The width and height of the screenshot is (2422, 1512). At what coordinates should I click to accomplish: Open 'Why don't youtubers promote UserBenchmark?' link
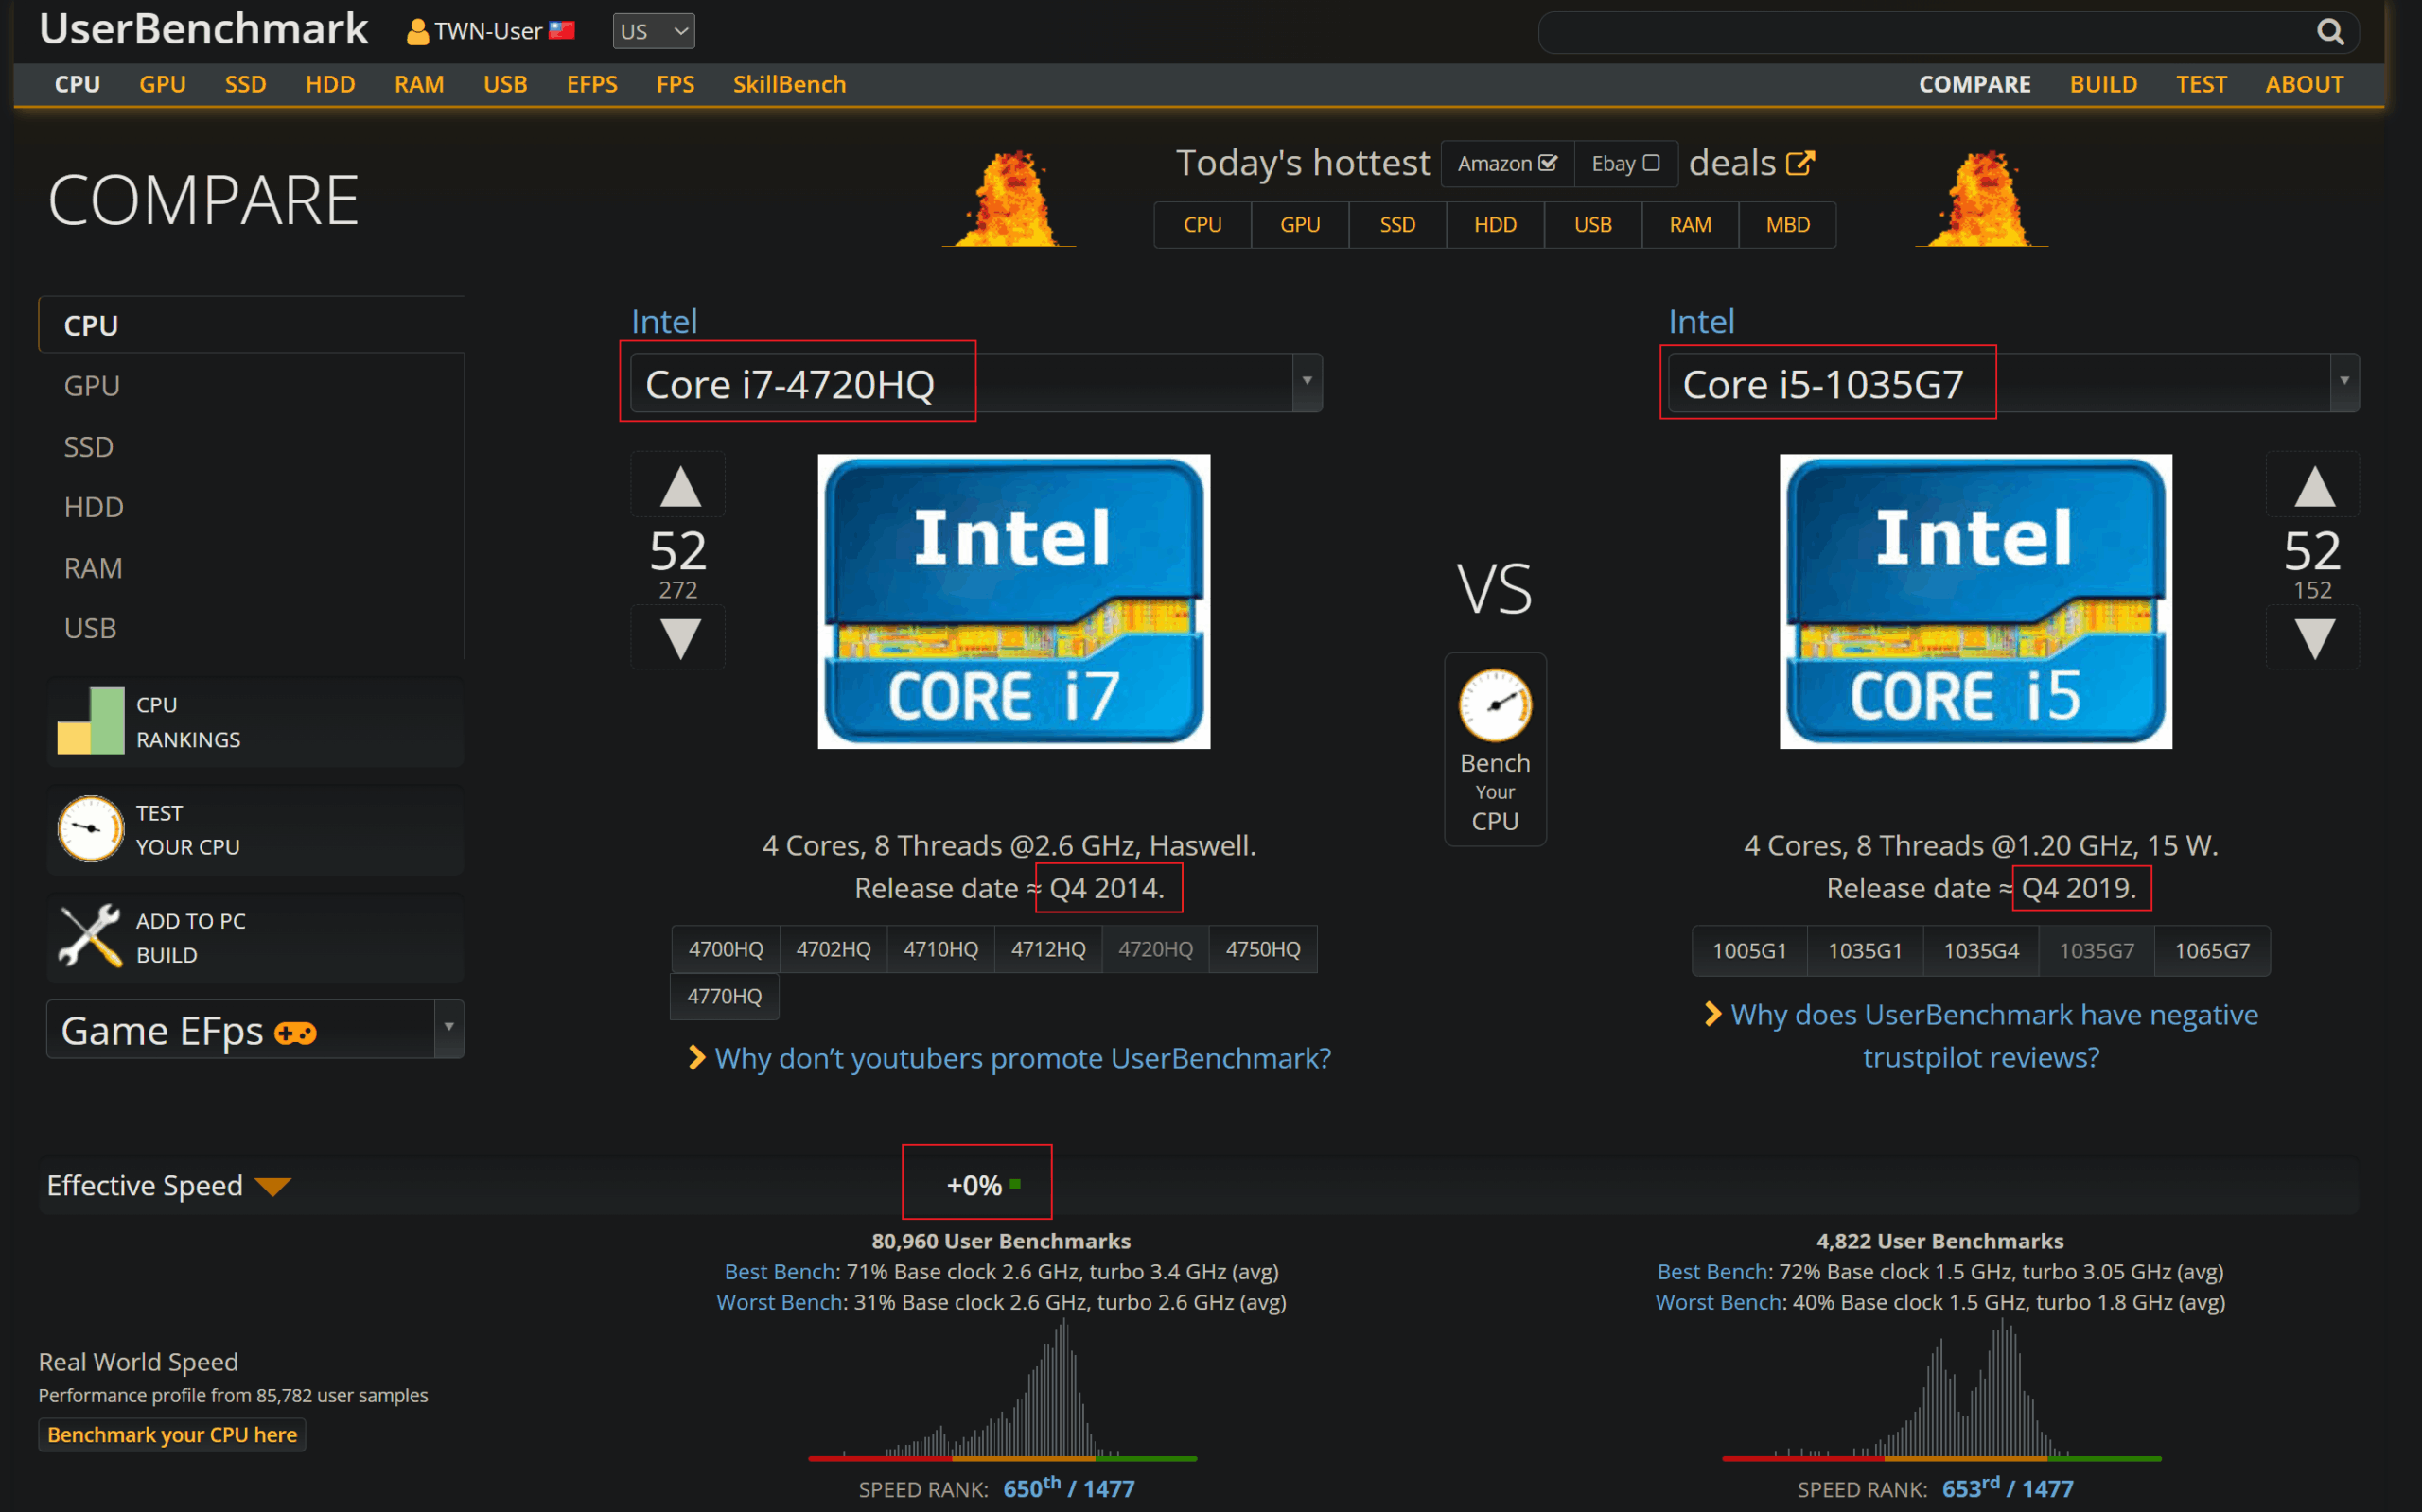pos(1023,1058)
